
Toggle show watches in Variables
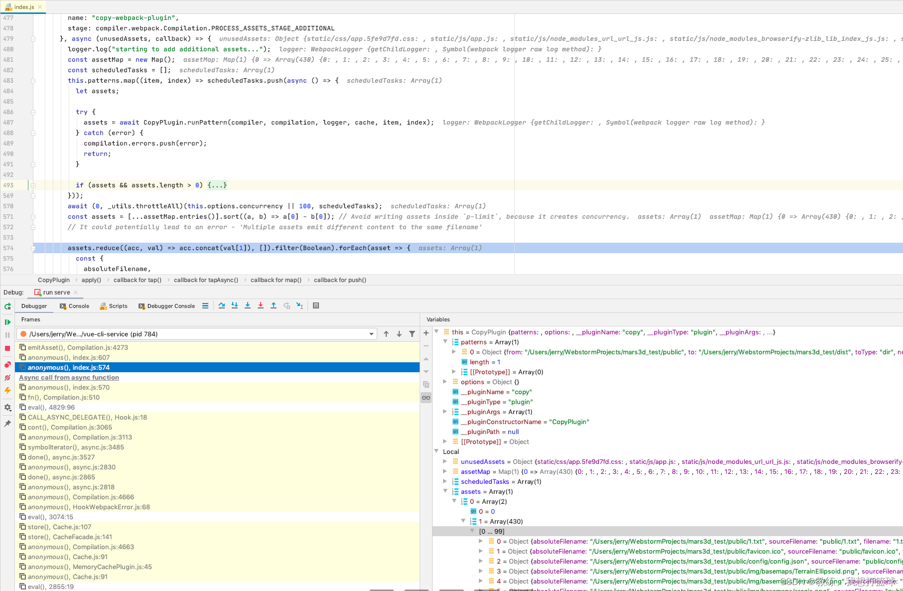coord(426,398)
